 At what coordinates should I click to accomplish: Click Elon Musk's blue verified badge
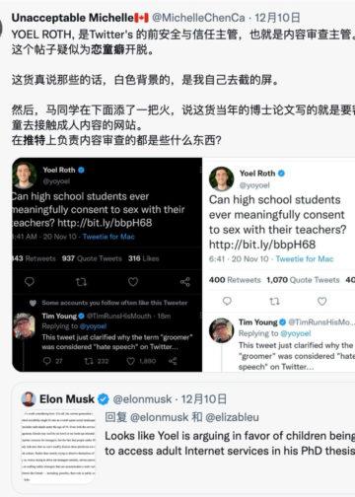pos(104,399)
